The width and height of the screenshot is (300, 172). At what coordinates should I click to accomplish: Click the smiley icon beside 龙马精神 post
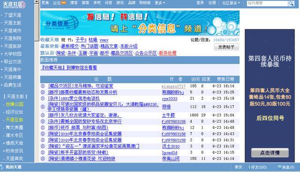click(43, 86)
